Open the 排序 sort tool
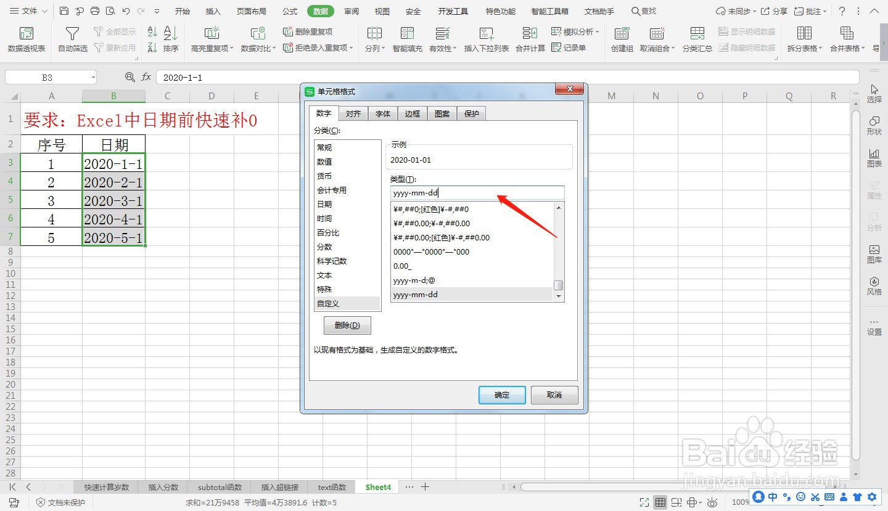 [x=171, y=39]
